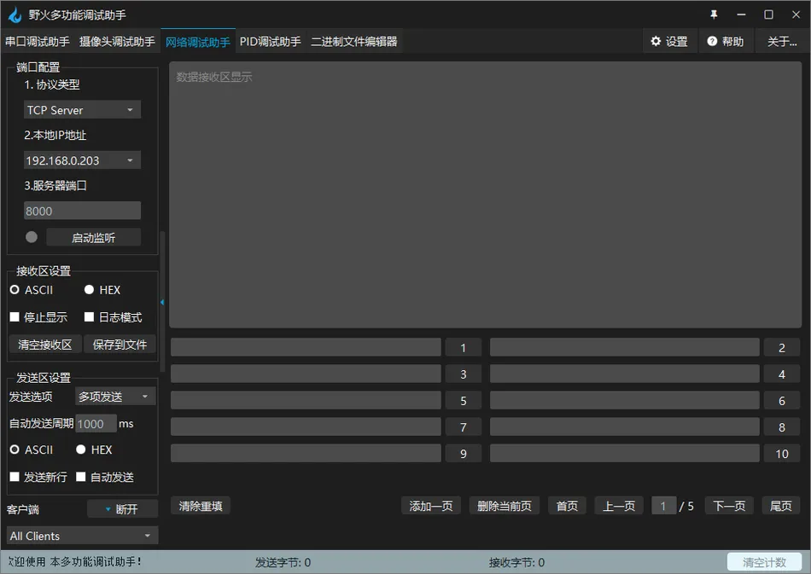Screen dimensions: 811x574
Task: Collapse side panel with blue arrow
Action: point(162,302)
